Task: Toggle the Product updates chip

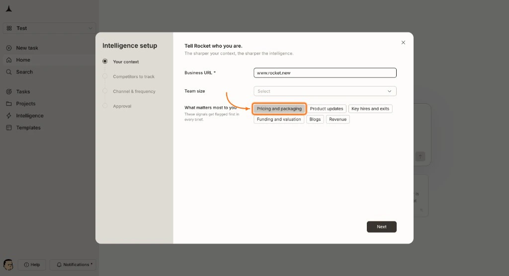Action: pos(327,109)
